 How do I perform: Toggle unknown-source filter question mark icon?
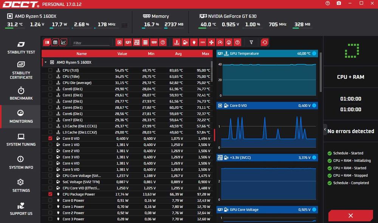163,42
